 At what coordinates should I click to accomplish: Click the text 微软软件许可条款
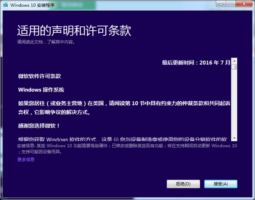click(40, 76)
